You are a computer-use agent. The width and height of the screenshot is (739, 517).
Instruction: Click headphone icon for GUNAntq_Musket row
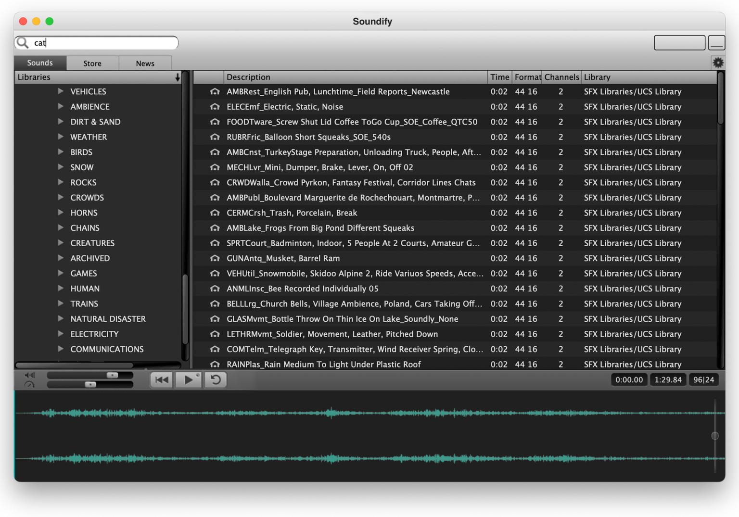click(215, 258)
